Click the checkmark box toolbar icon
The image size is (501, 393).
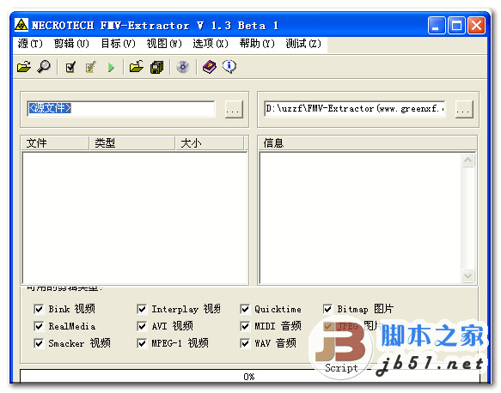(70, 67)
